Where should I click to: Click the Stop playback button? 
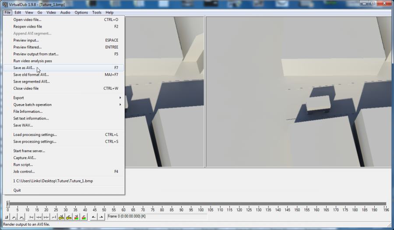point(7,217)
